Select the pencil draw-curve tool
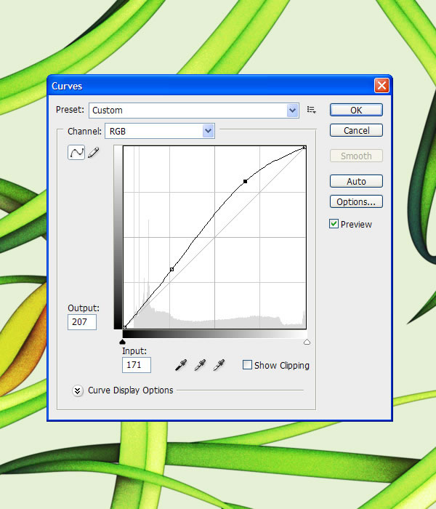This screenshot has width=436, height=509. 94,152
